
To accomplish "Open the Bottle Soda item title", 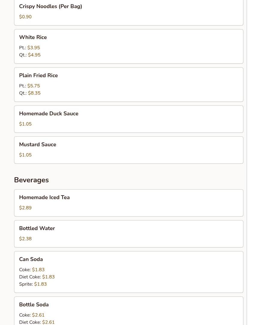I will [x=34, y=305].
